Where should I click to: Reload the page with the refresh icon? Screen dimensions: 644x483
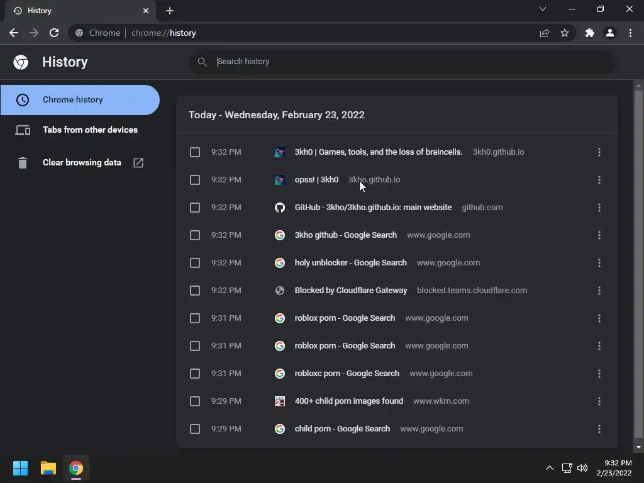[54, 33]
